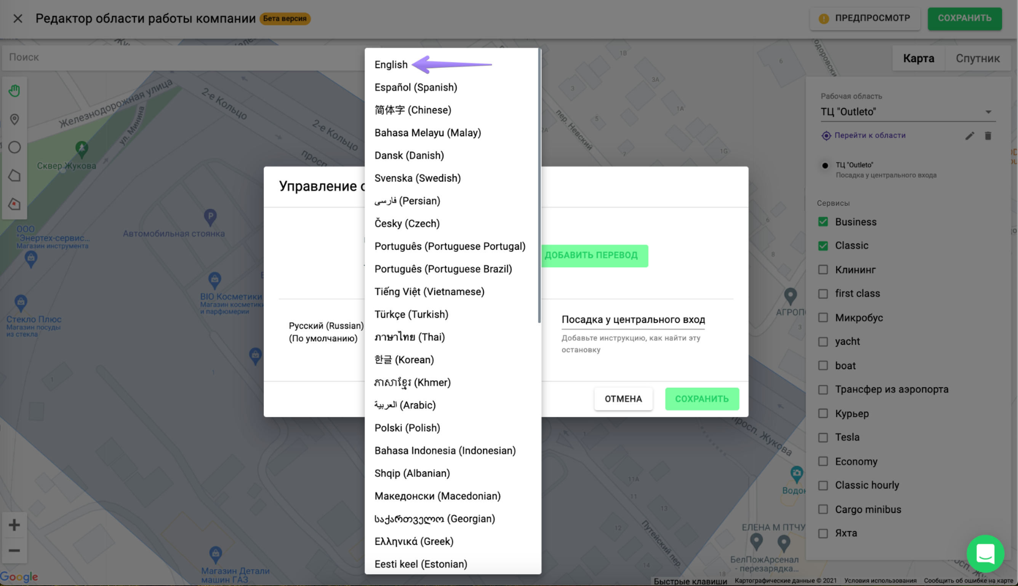Select the polygon drawing tool
This screenshot has width=1018, height=586.
click(14, 175)
